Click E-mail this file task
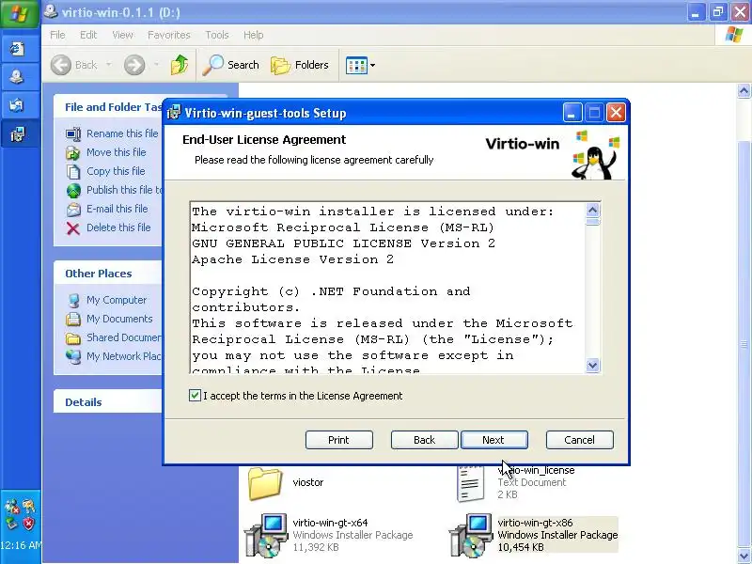 click(x=117, y=209)
